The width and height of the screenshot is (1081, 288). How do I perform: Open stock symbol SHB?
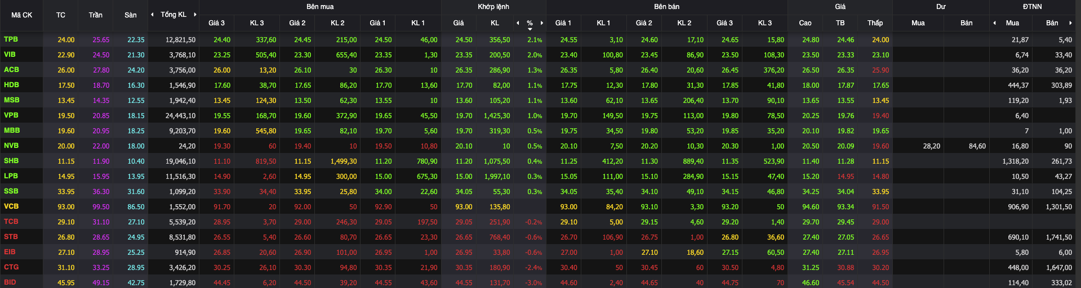point(11,161)
